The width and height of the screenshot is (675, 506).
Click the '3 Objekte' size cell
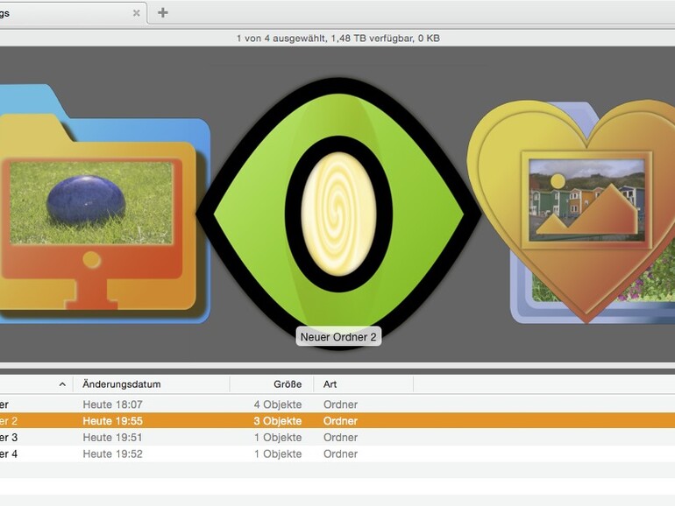tap(278, 421)
